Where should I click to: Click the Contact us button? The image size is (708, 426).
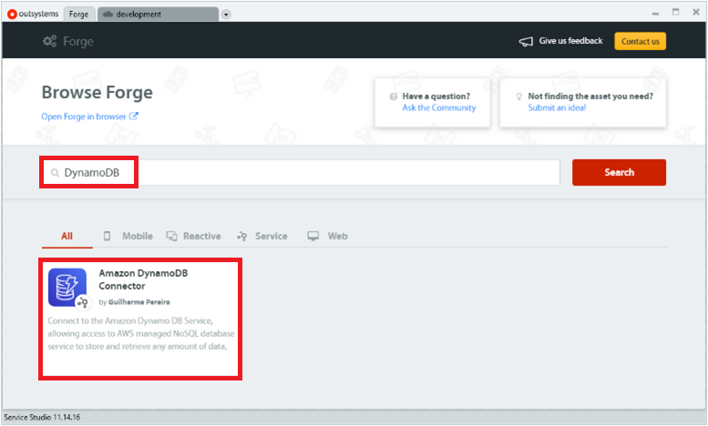tap(640, 41)
